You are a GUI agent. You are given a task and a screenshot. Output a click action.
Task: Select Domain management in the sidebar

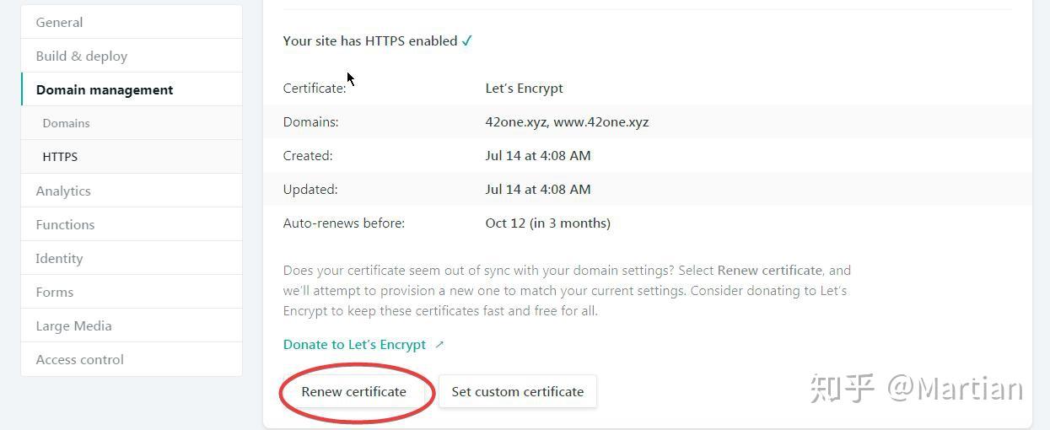click(105, 89)
